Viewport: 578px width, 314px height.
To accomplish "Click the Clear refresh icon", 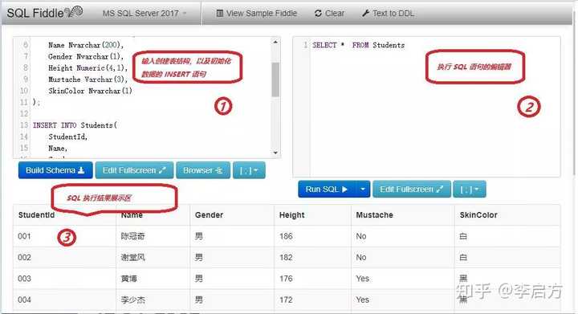I will 318,14.
